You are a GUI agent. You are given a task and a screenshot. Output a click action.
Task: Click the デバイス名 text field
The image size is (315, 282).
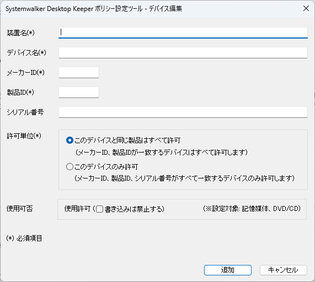183,53
